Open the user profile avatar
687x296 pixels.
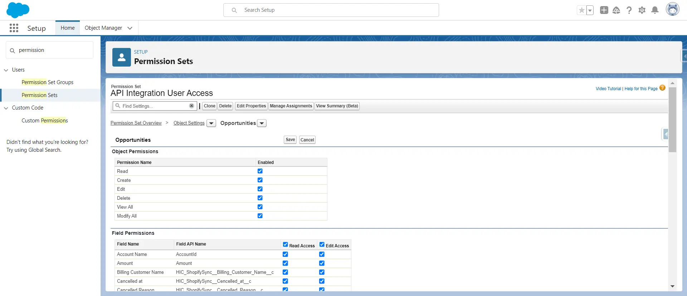672,10
